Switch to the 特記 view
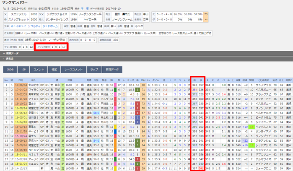 tap(54, 70)
